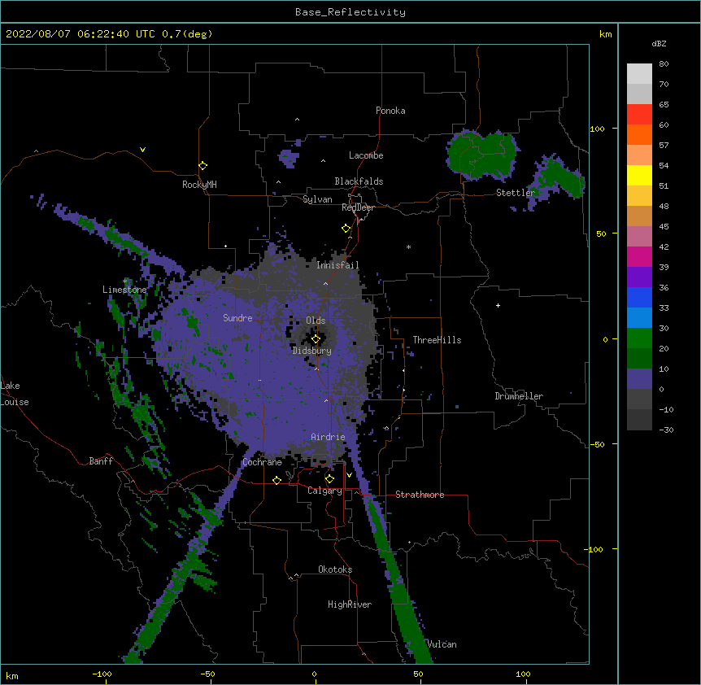Pick the magenta 39-42 dBZ legend swatch
Viewport: 701px width, 685px height.
[639, 256]
